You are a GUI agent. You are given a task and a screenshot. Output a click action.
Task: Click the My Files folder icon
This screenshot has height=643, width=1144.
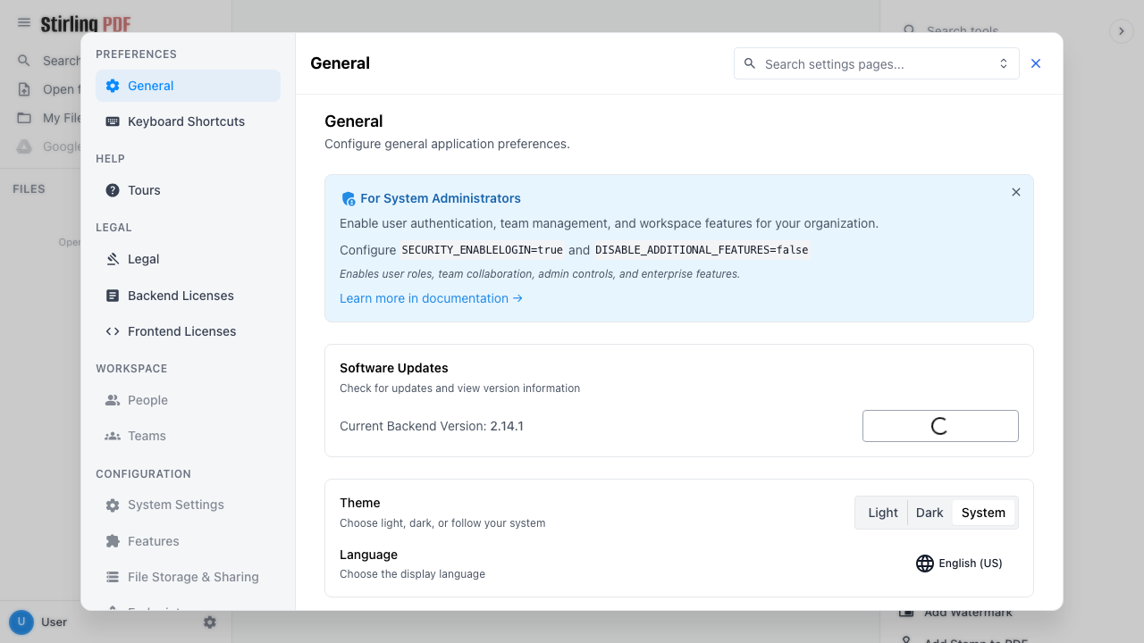pyautogui.click(x=25, y=118)
